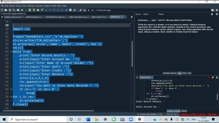
Task: Collapse the while True block at line 26
Action: [11, 52]
